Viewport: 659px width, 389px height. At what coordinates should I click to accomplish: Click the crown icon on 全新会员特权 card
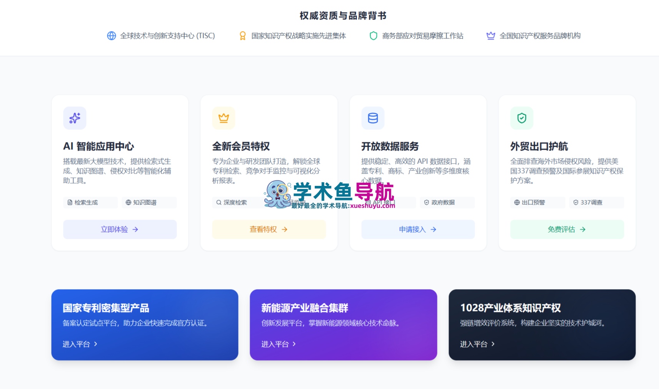click(224, 118)
